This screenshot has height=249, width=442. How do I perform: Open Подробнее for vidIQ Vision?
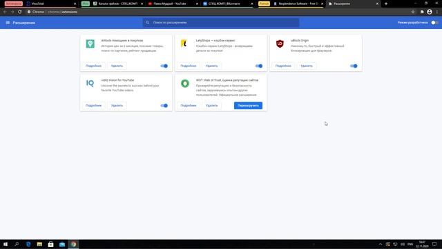94,106
